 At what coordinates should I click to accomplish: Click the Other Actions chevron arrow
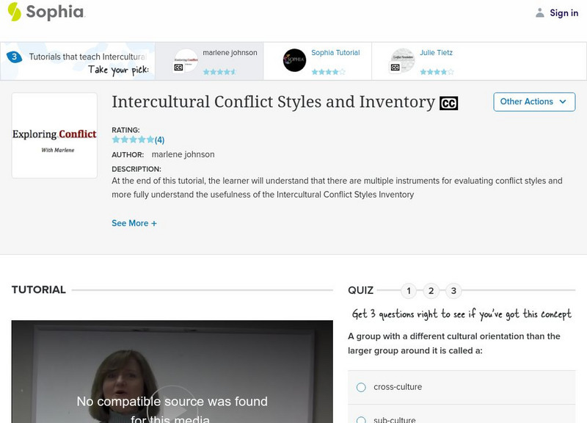(x=562, y=102)
